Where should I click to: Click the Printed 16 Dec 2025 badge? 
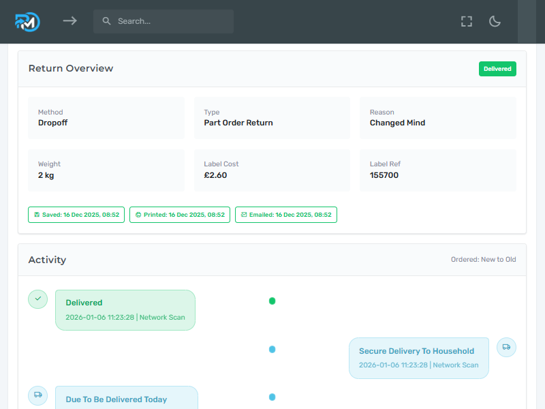(x=180, y=215)
